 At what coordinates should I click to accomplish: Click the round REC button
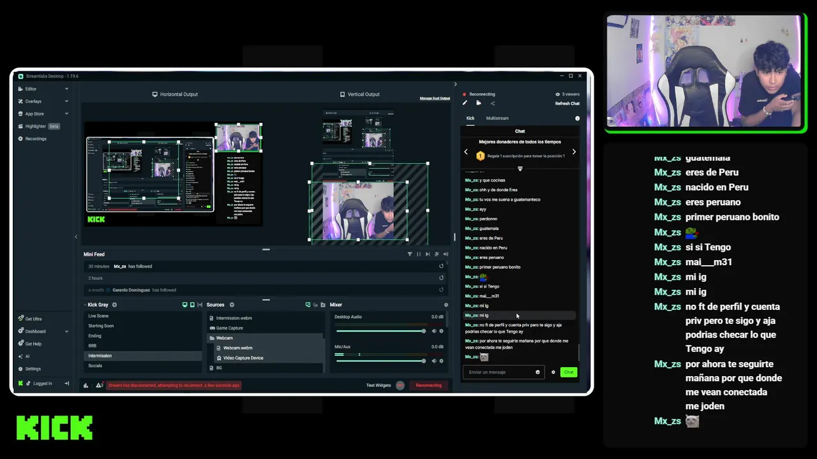pos(400,385)
